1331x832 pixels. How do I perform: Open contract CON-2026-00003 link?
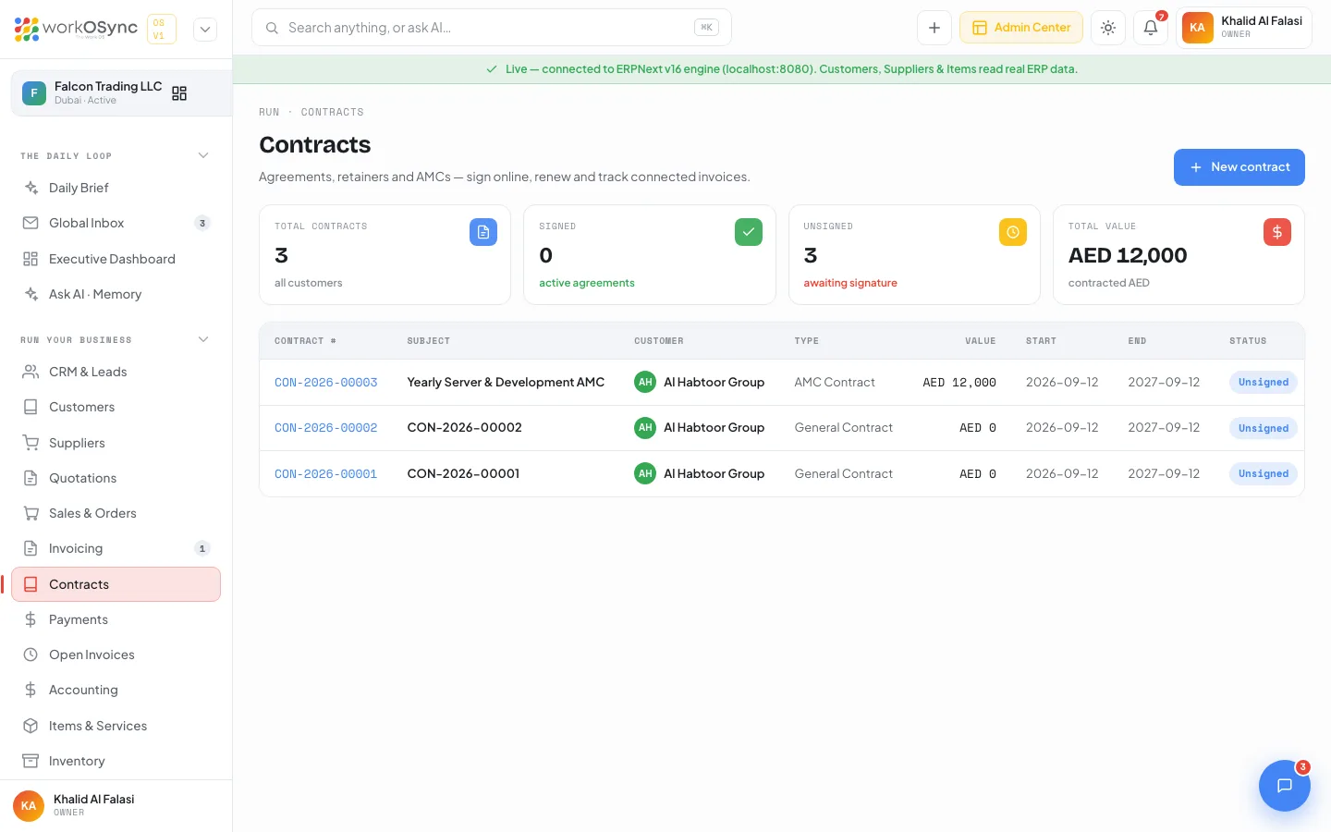326,383
